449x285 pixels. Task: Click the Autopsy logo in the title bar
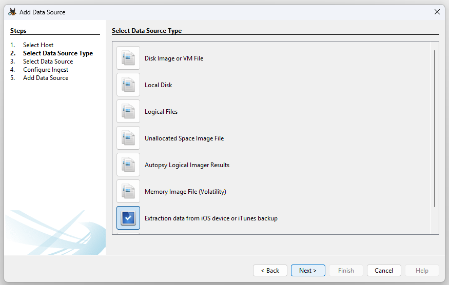click(x=12, y=12)
